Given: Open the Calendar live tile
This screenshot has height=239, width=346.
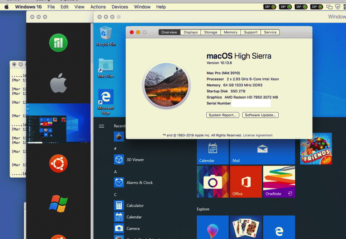Looking at the screenshot, I should pos(213,152).
